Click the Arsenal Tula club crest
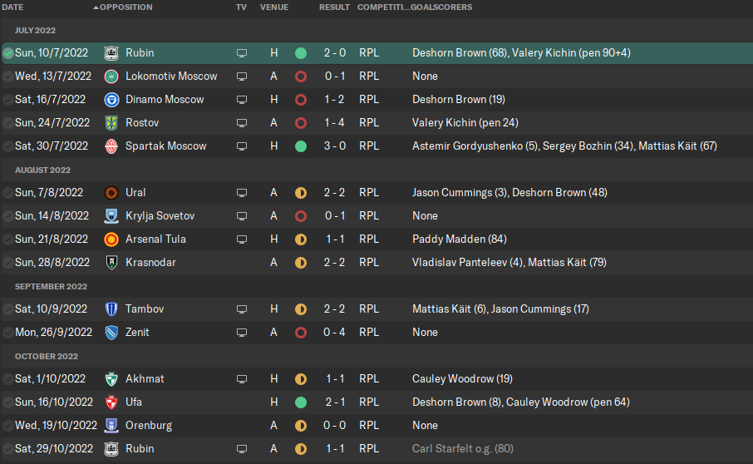Image resolution: width=753 pixels, height=464 pixels. (x=111, y=239)
